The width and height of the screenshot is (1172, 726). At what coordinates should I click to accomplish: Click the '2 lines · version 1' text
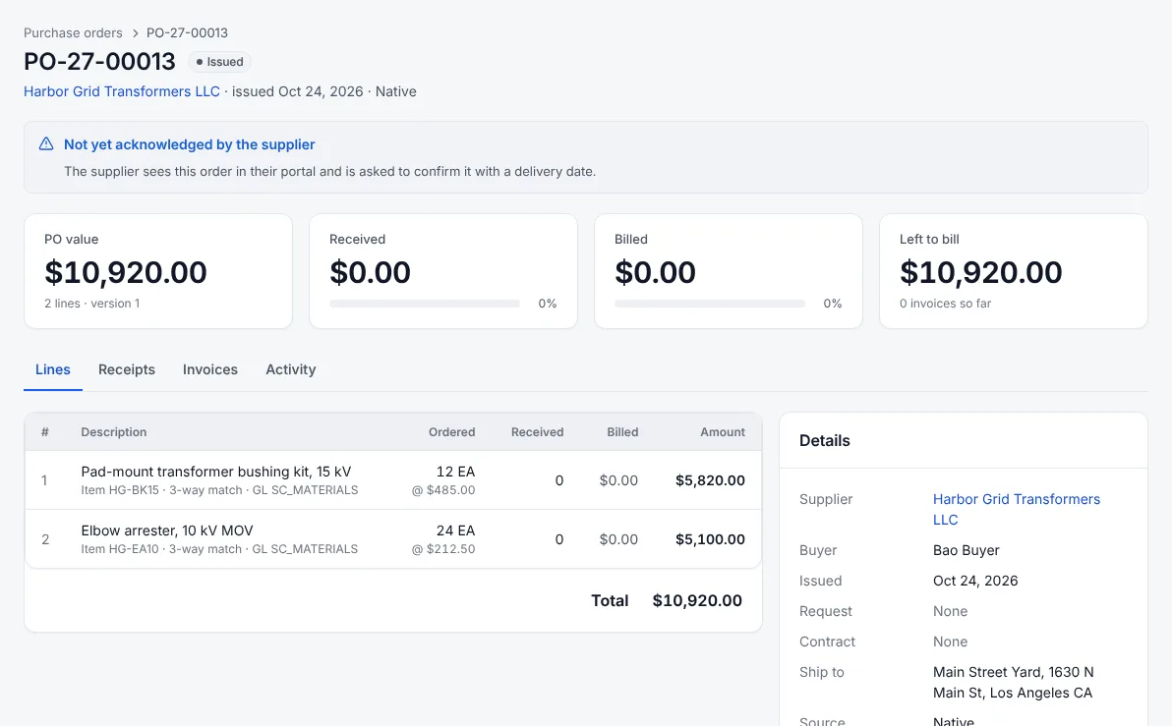pos(92,304)
